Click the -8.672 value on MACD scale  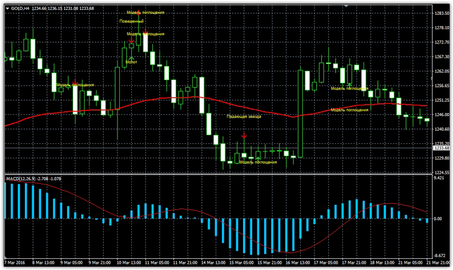(x=439, y=256)
